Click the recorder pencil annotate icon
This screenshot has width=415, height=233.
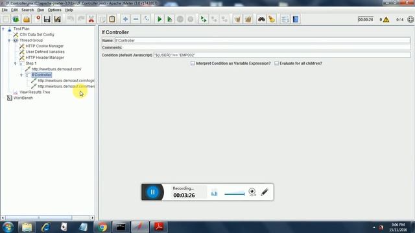point(265,192)
